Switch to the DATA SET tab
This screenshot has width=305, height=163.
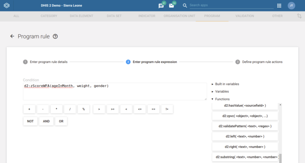tap(114, 16)
